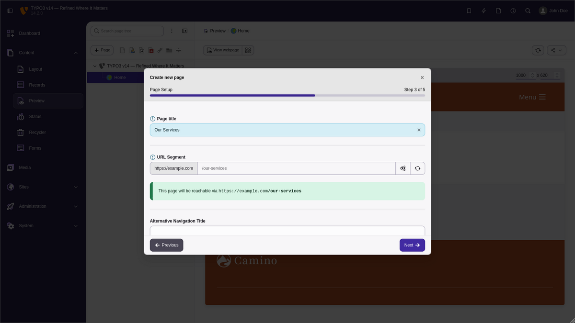Reload the preview with the refresh button

pyautogui.click(x=538, y=50)
